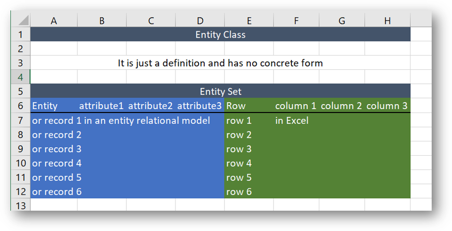Select row 13 header
The width and height of the screenshot is (452, 231).
20,205
